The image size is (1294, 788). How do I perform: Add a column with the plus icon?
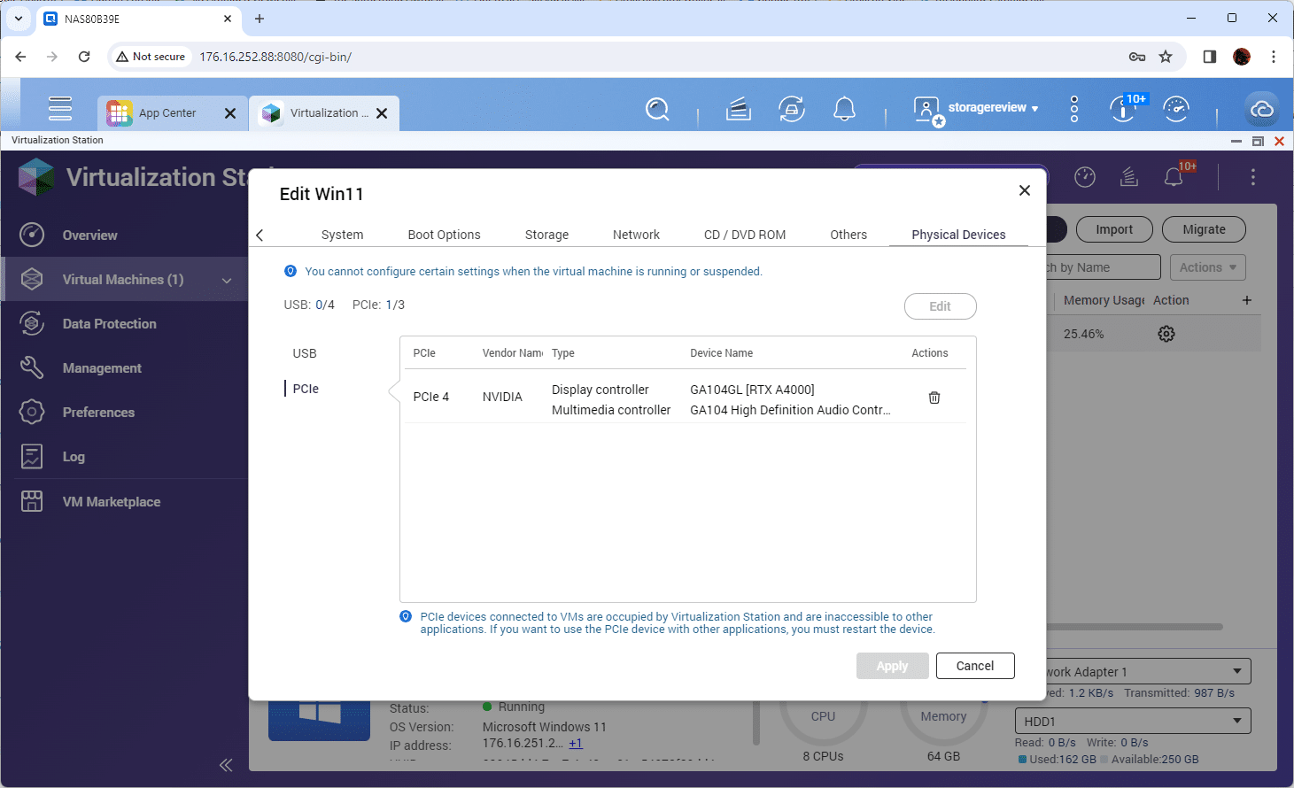click(x=1247, y=300)
